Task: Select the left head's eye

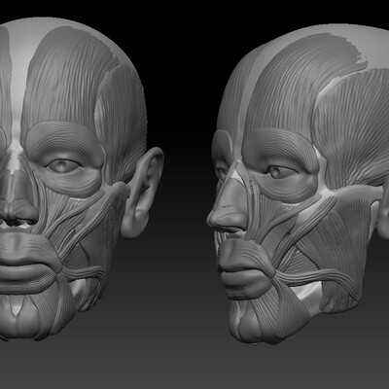Action: (65, 166)
